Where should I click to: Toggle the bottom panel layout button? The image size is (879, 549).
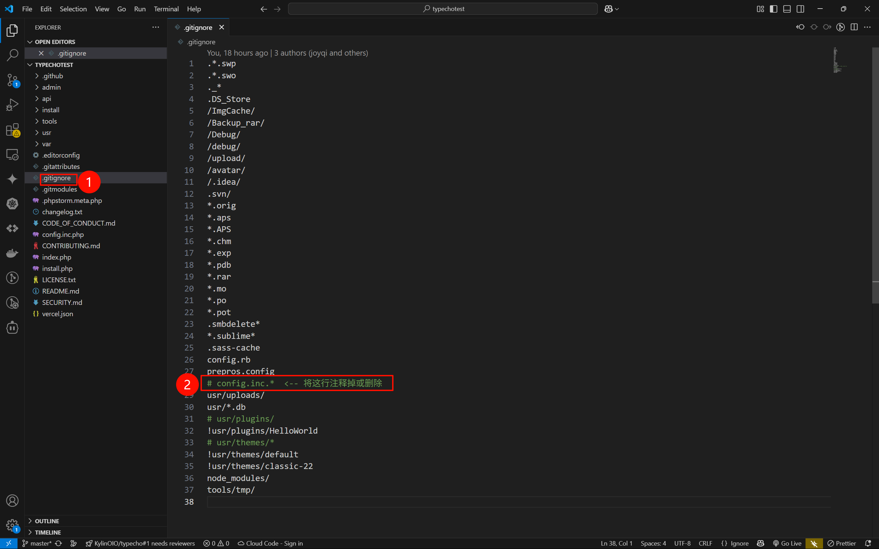(x=787, y=9)
